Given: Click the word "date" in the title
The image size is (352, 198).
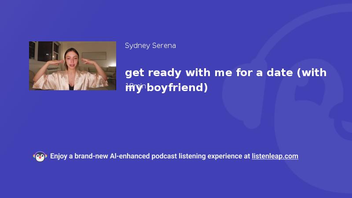Looking at the screenshot, I should 280,73.
